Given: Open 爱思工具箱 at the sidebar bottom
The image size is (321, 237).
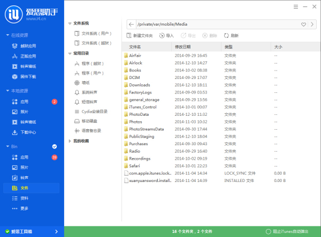Looking at the screenshot, I should tap(21, 232).
